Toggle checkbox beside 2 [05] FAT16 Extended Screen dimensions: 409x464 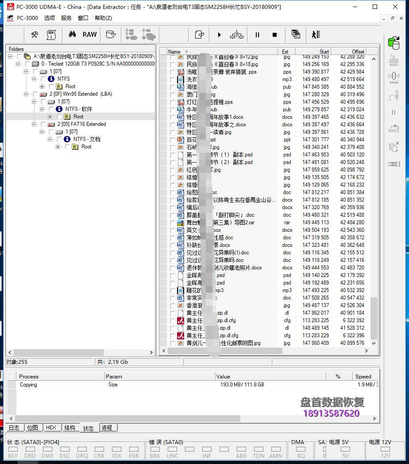coord(43,124)
